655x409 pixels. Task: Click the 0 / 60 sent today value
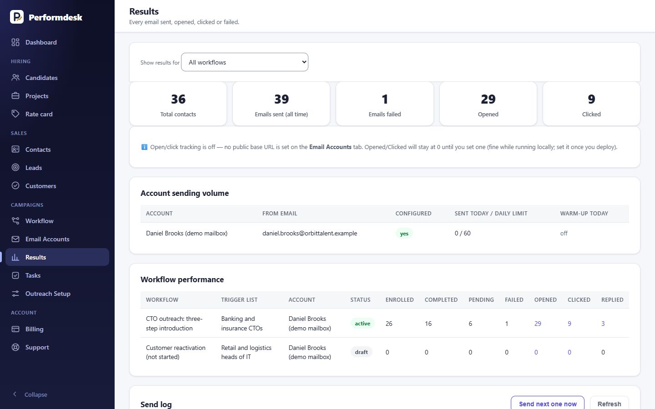pyautogui.click(x=463, y=233)
